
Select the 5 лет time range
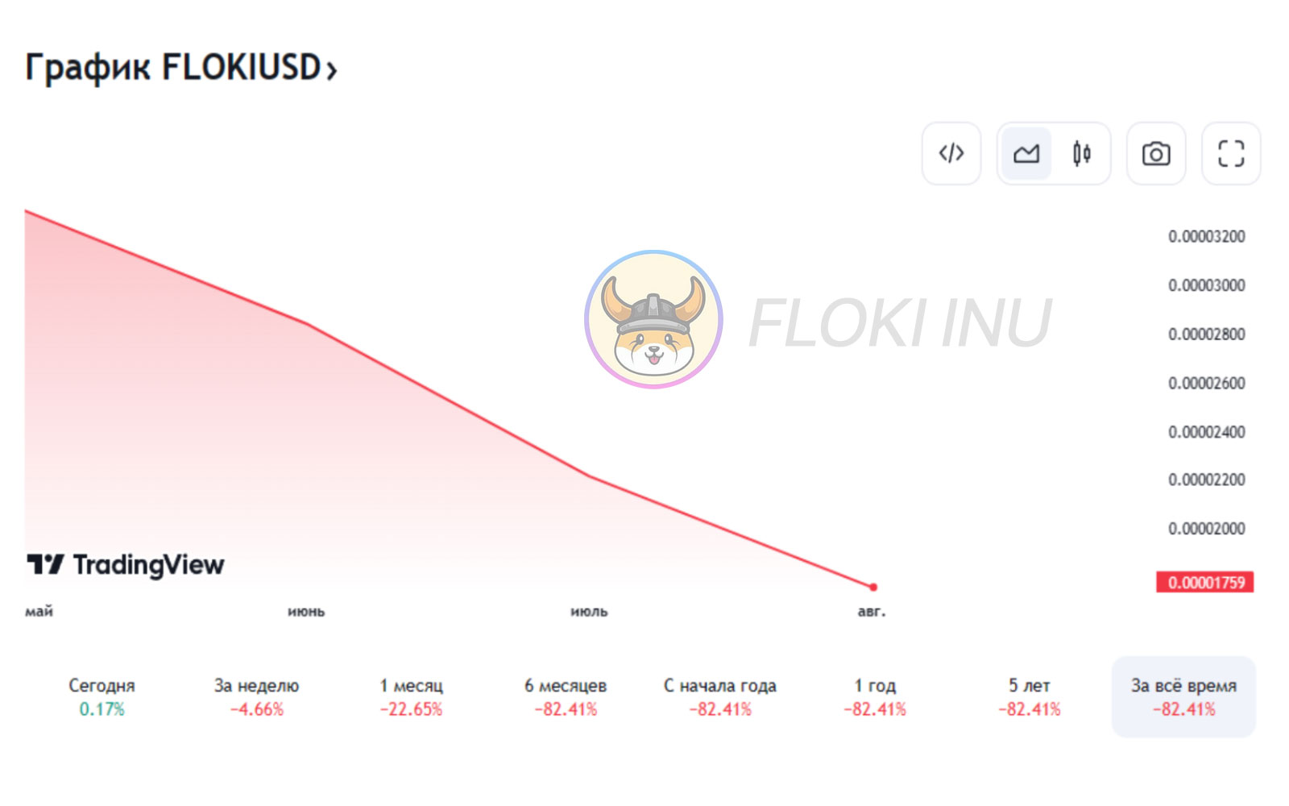[1030, 696]
